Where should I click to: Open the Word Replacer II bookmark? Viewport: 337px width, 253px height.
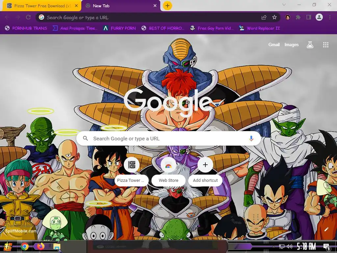[x=260, y=28]
